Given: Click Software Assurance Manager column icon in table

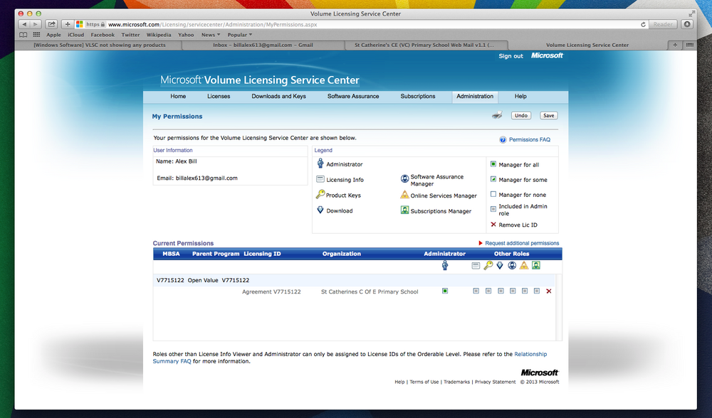Looking at the screenshot, I should click(512, 265).
